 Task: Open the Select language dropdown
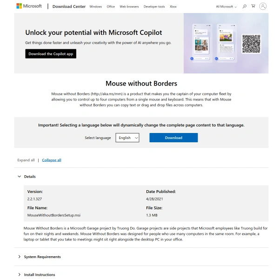pos(127,138)
